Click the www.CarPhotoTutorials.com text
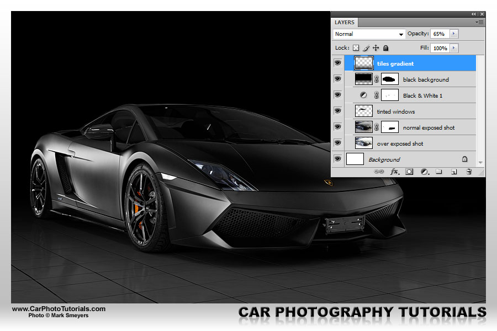The width and height of the screenshot is (497, 331). 59,309
